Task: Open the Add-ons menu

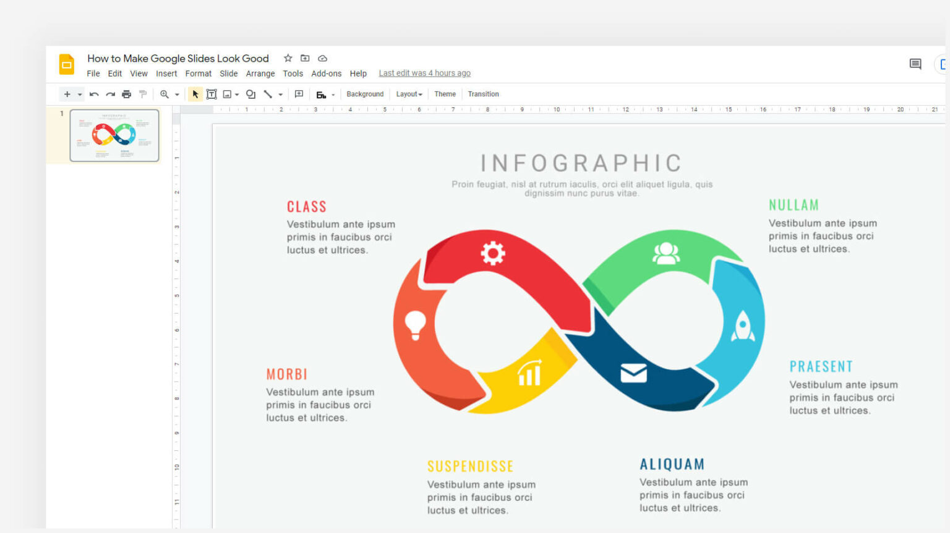Action: click(326, 73)
